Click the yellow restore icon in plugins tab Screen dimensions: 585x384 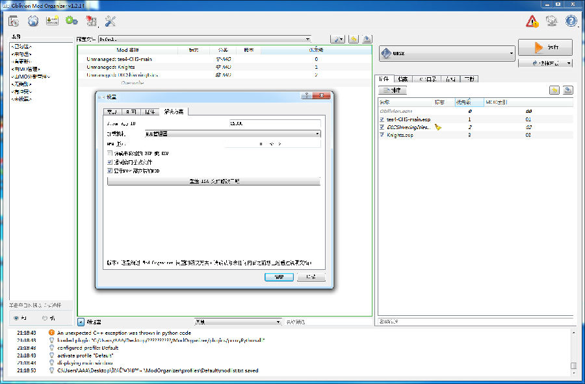554,90
